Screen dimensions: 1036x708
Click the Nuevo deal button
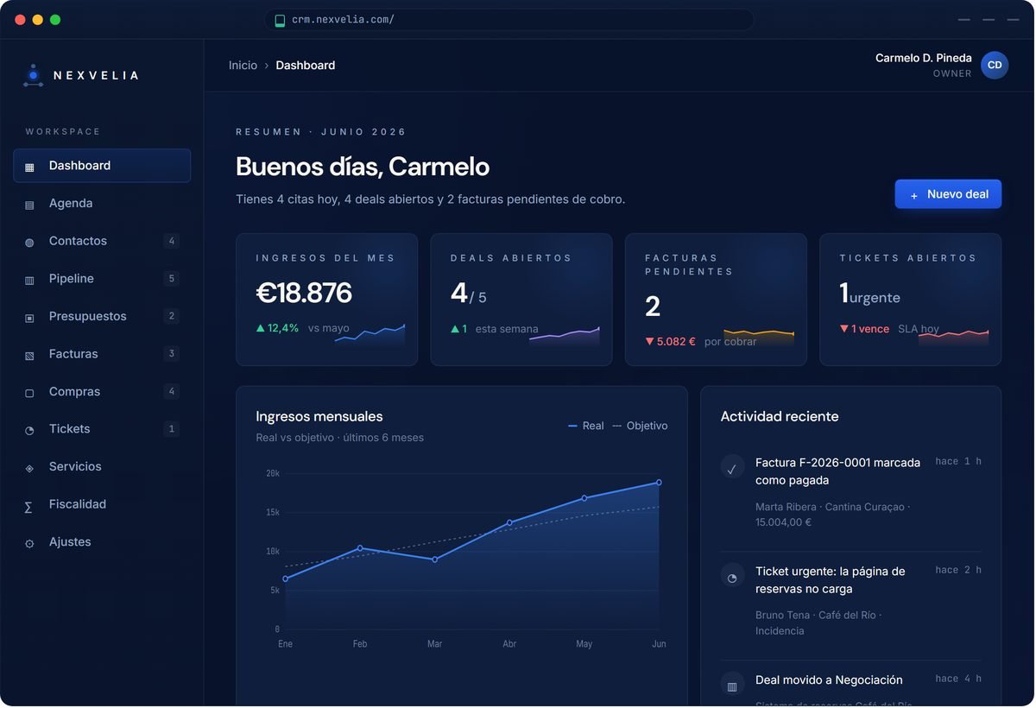point(948,194)
